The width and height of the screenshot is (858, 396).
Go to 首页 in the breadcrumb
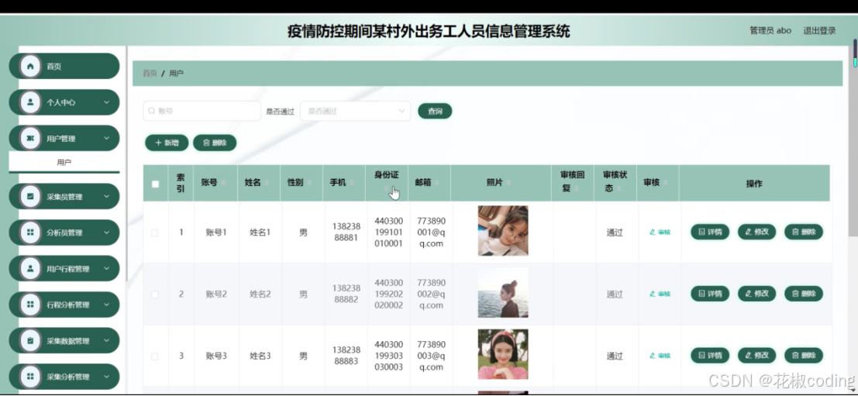[x=150, y=74]
